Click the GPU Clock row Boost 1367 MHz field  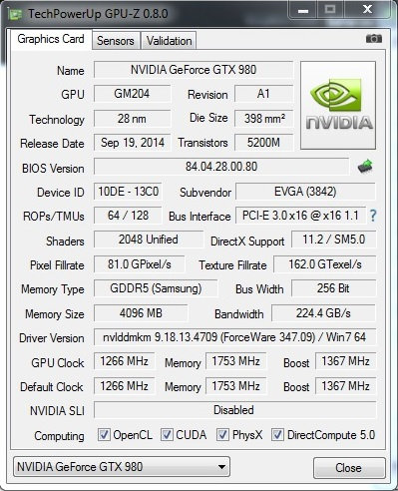coord(345,361)
